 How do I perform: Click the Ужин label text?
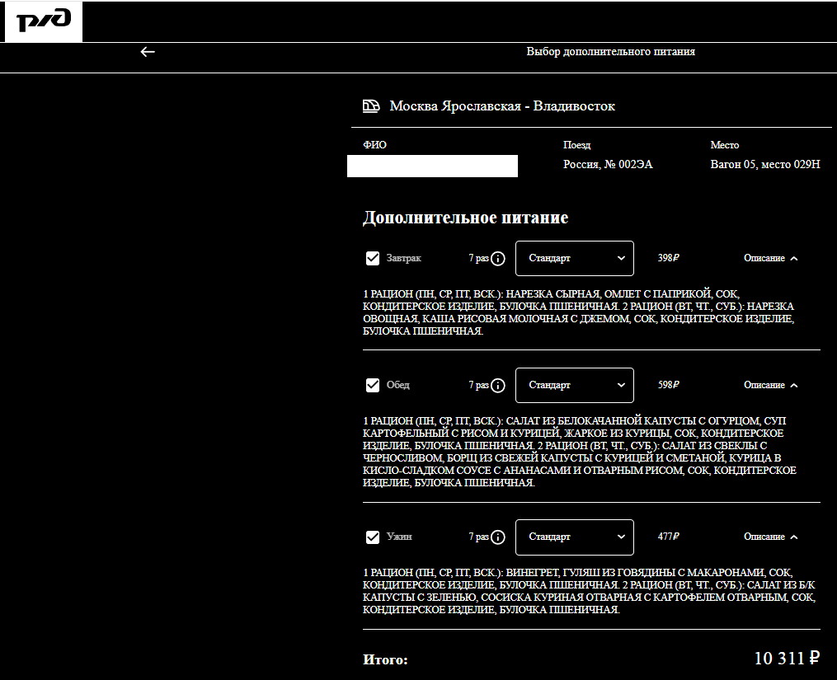coord(399,537)
